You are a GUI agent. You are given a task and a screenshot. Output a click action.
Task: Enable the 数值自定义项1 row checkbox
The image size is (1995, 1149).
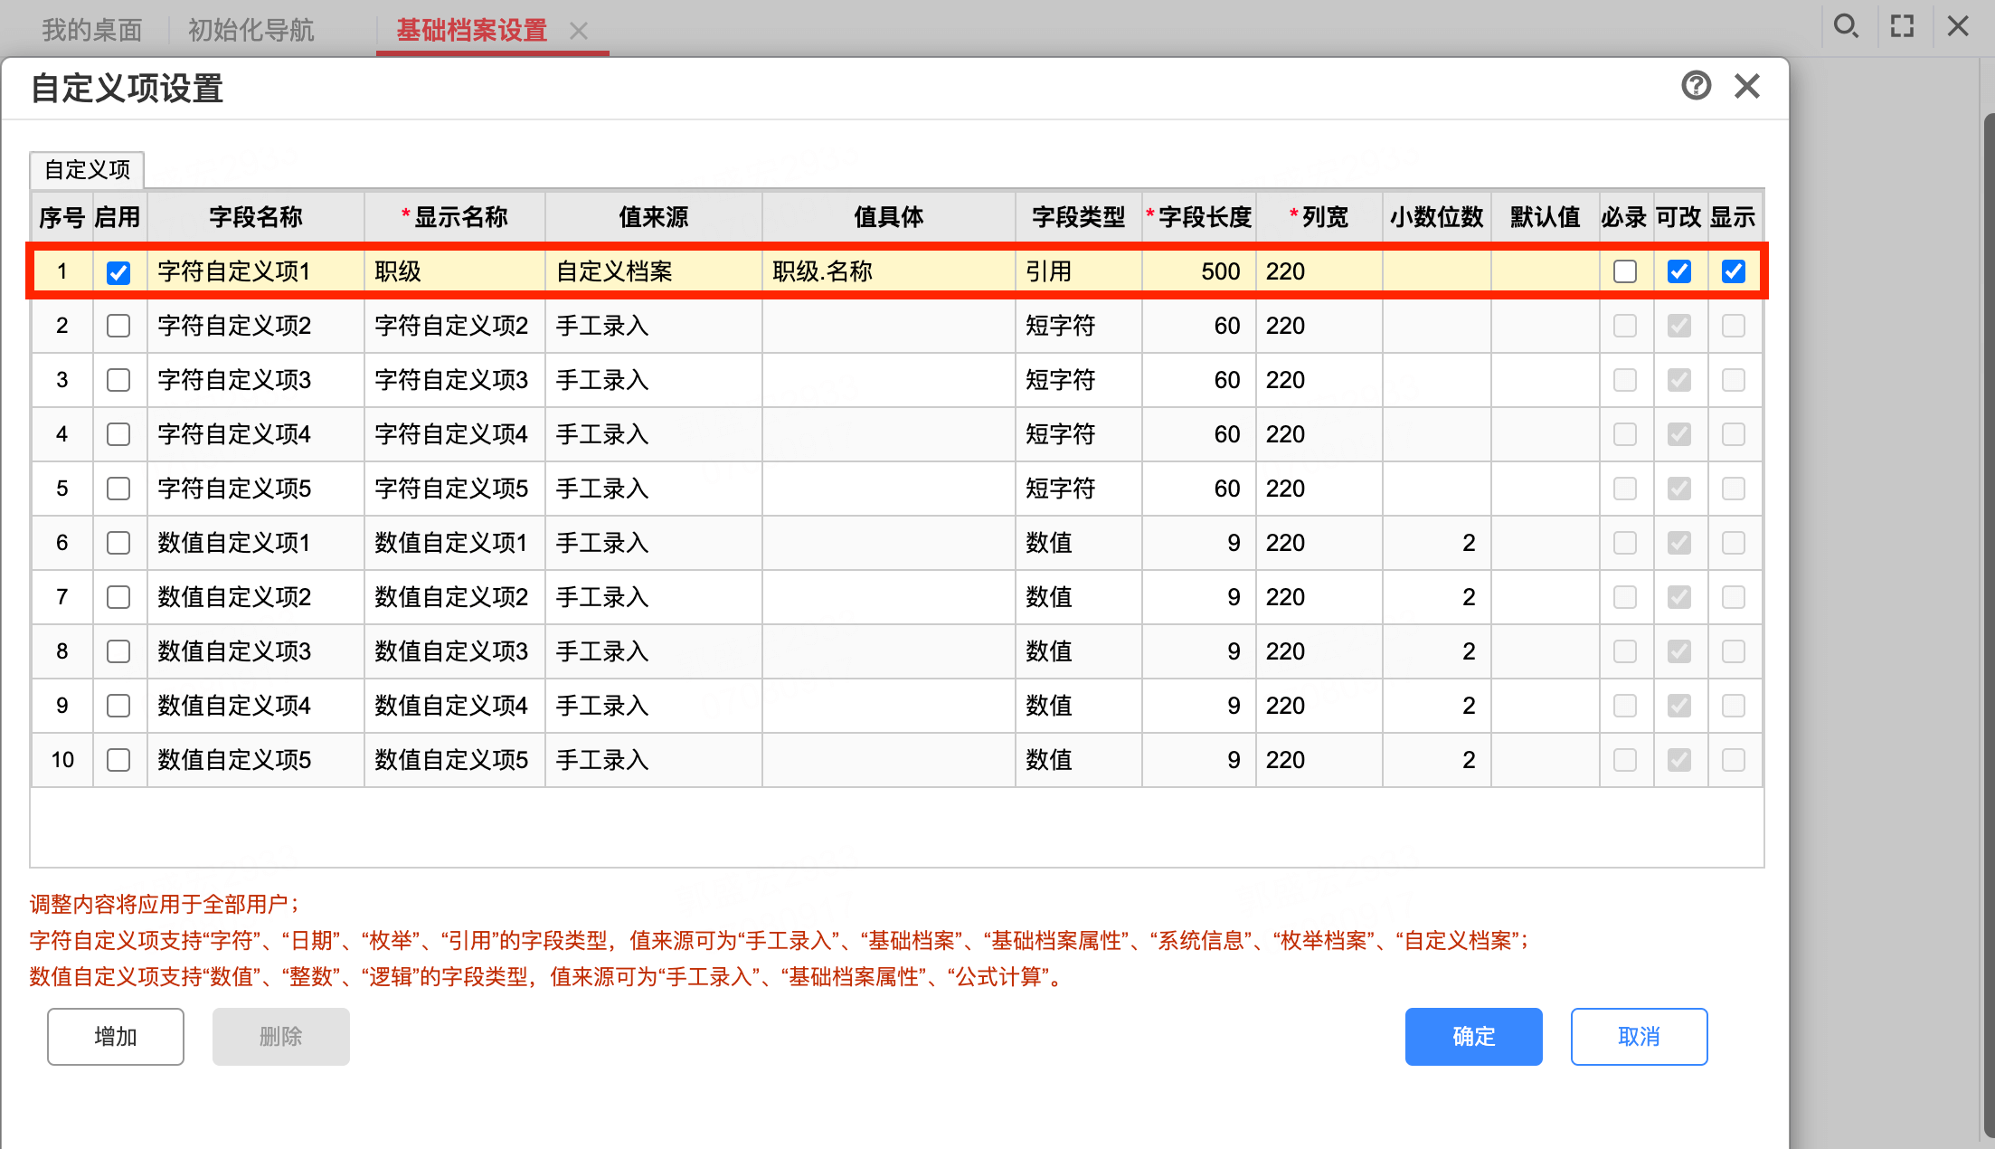point(118,543)
